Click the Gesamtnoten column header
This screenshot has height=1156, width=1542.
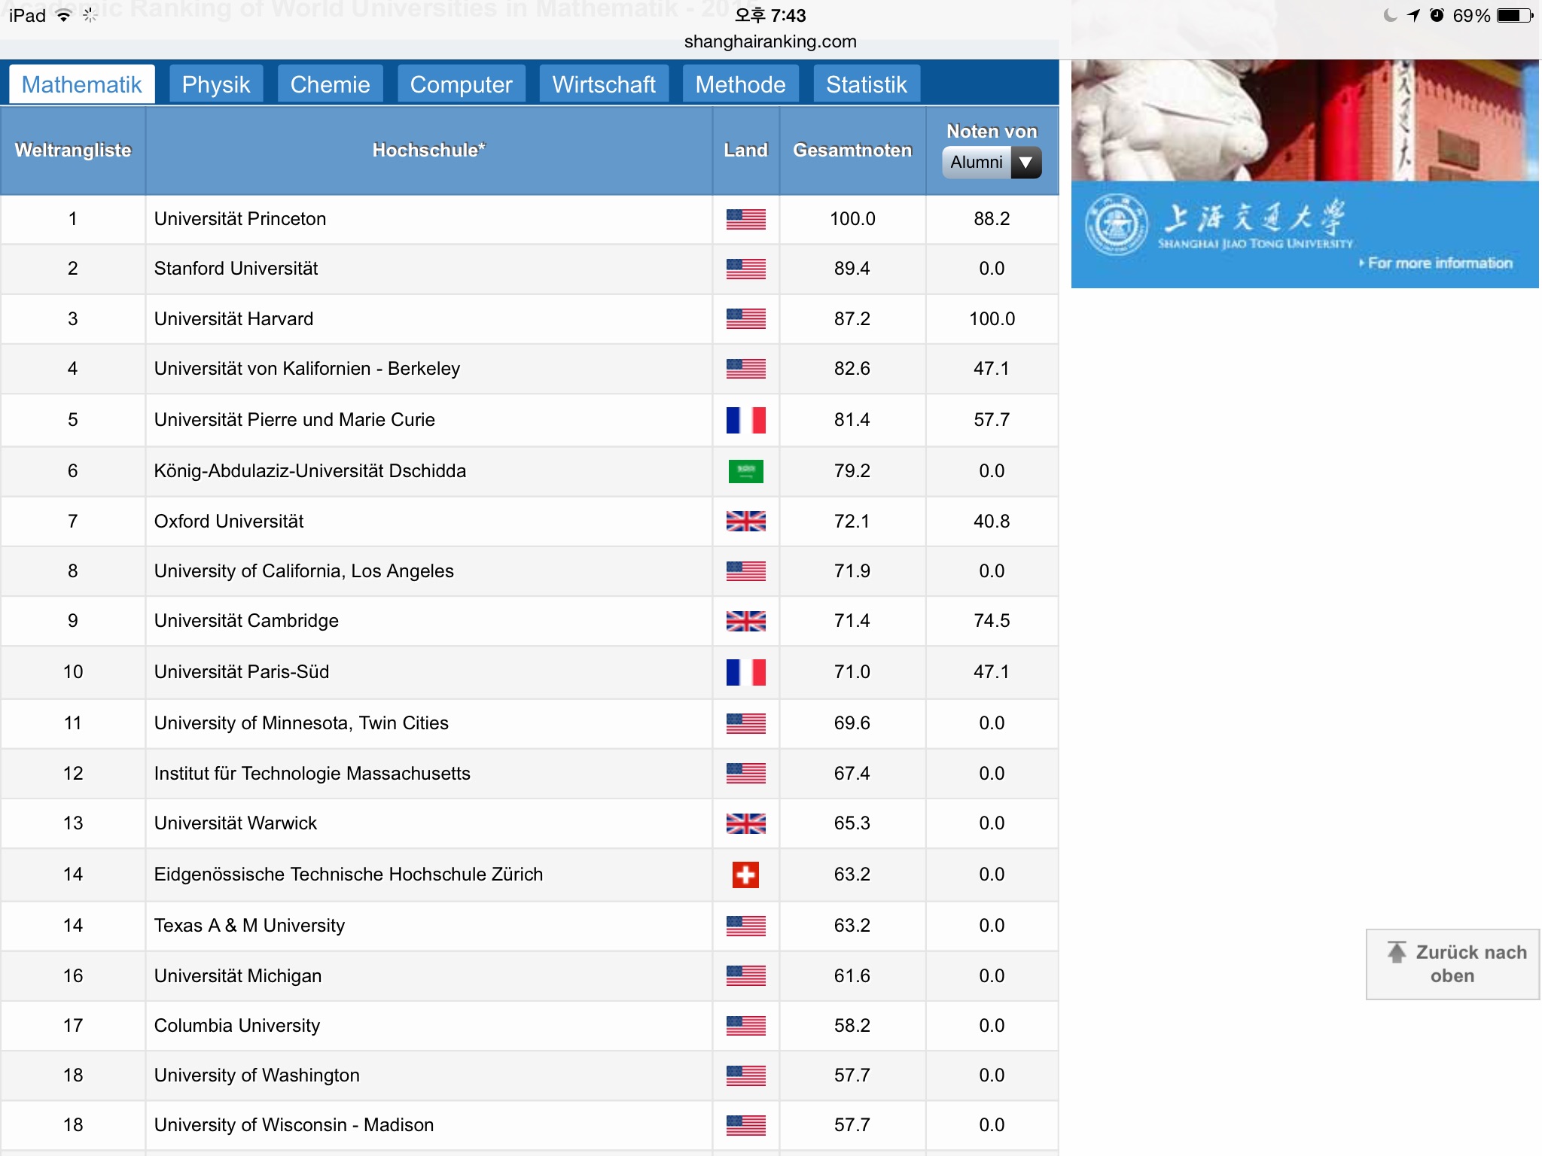(x=852, y=151)
